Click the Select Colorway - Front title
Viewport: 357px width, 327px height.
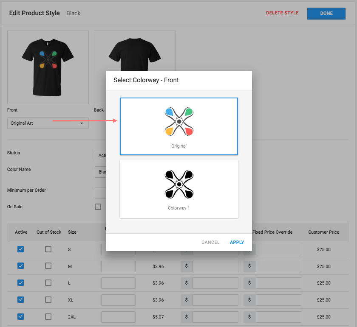pyautogui.click(x=146, y=80)
